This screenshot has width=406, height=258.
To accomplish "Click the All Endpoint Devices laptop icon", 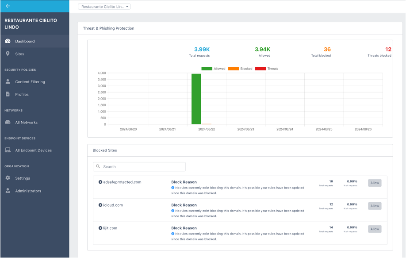I will pos(8,150).
